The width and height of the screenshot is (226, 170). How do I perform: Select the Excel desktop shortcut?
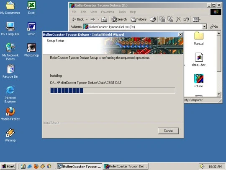[31, 8]
